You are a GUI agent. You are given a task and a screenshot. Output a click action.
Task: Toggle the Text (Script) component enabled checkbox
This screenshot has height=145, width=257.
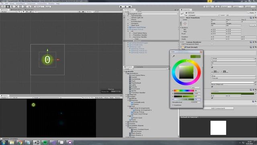(185, 47)
